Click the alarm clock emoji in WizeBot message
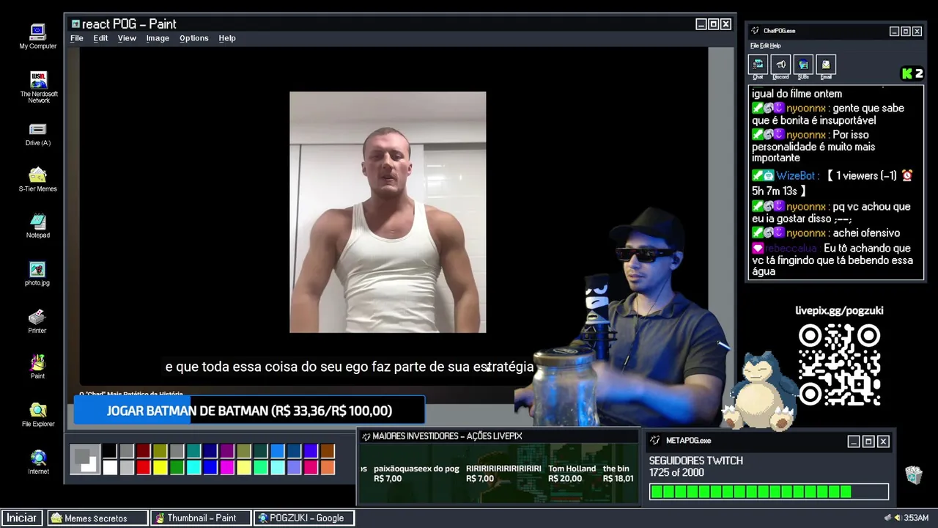This screenshot has width=938, height=528. 907,176
